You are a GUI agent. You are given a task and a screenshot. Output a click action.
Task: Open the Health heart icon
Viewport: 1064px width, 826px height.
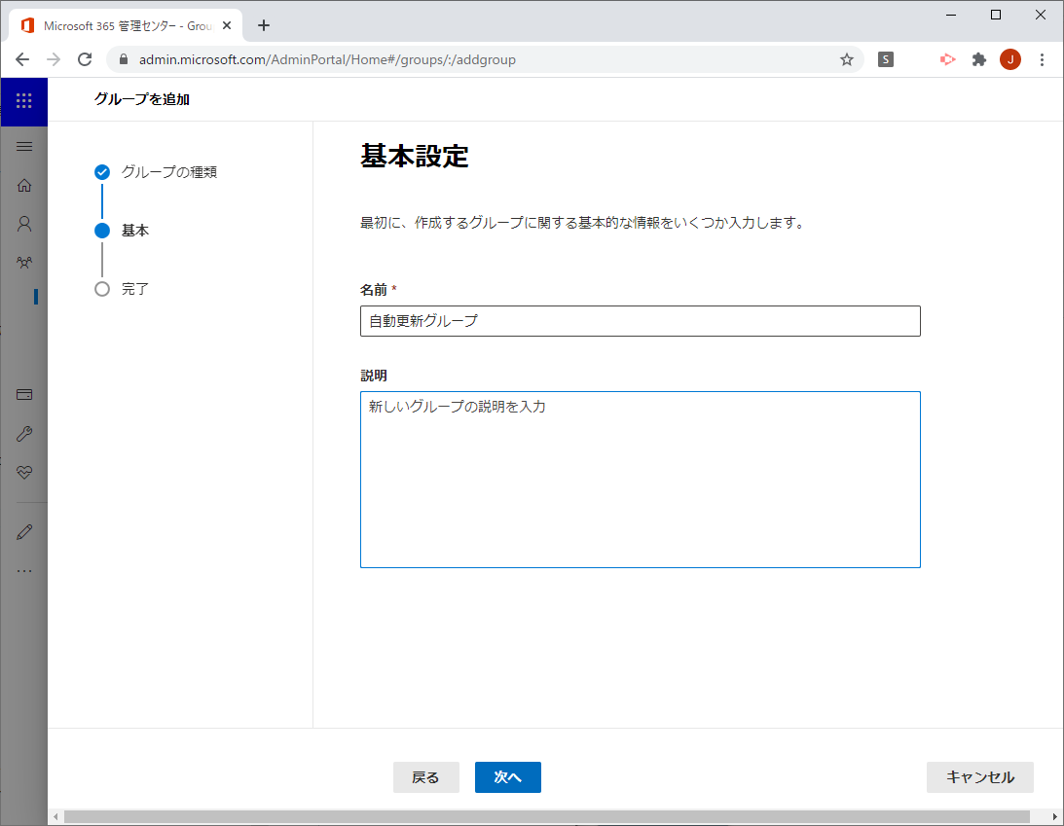[24, 472]
